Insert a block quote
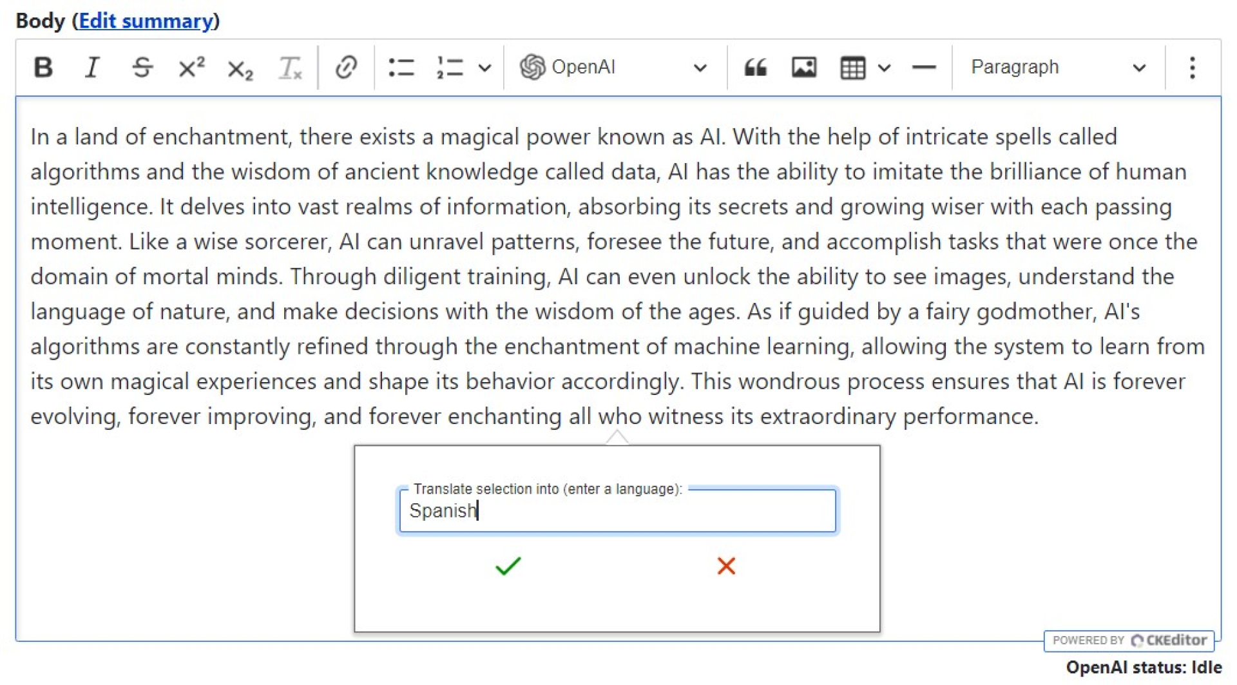This screenshot has height=685, width=1237. [755, 67]
